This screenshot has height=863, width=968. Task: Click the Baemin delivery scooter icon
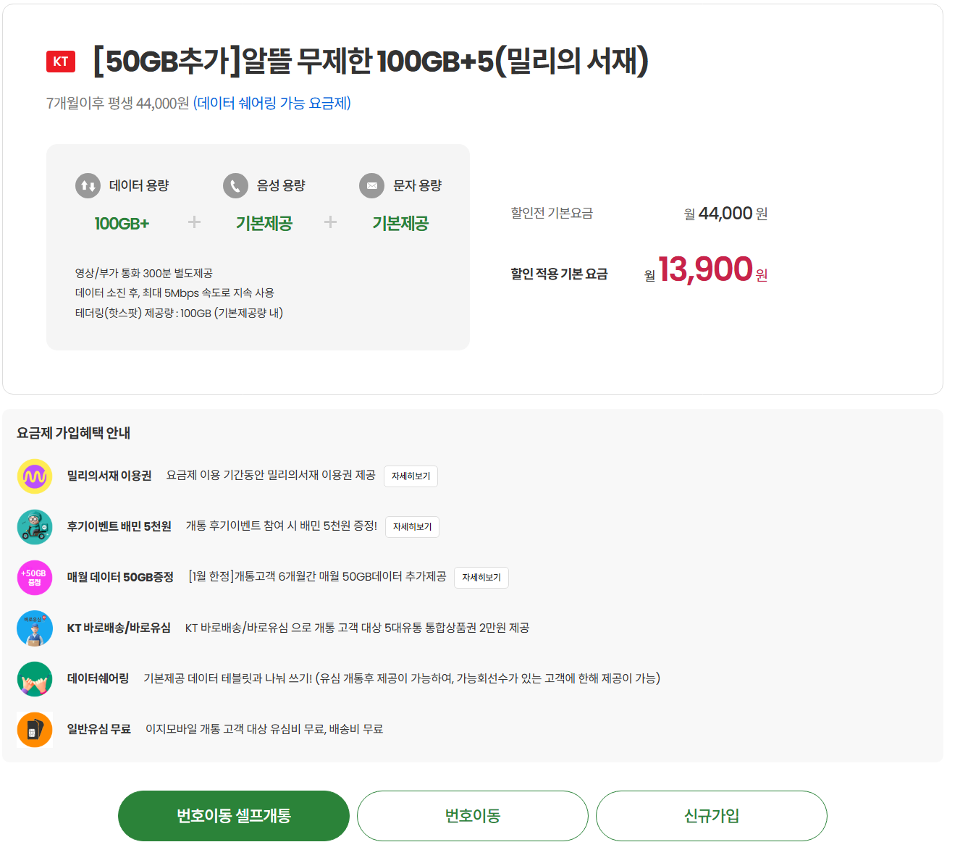pyautogui.click(x=35, y=527)
